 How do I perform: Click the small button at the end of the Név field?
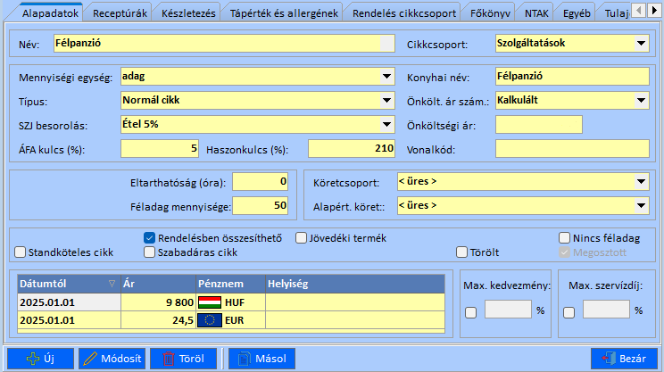(387, 44)
